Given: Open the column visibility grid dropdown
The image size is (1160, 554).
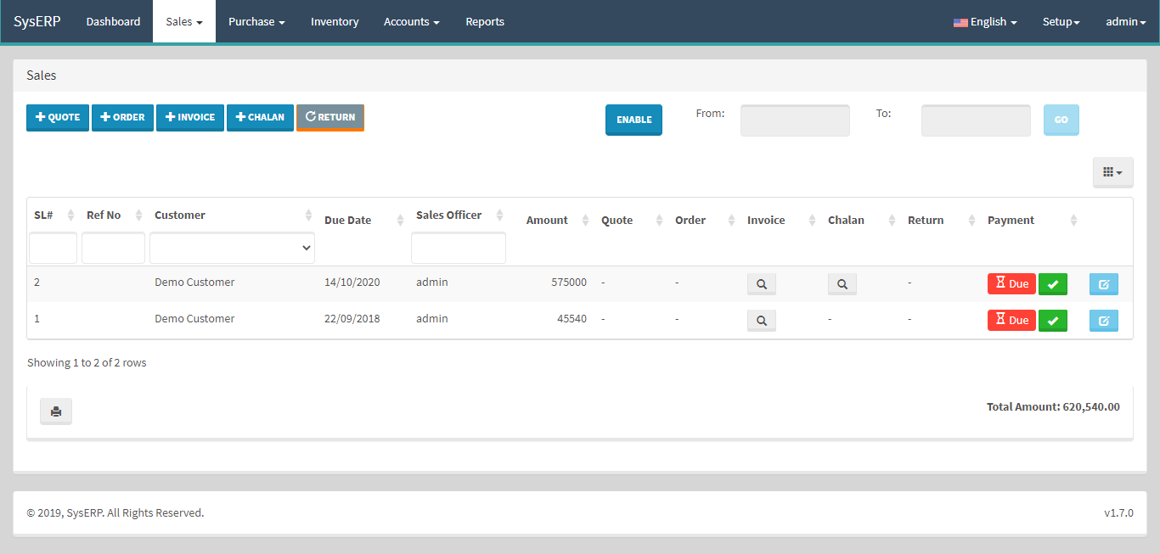Looking at the screenshot, I should (x=1112, y=172).
